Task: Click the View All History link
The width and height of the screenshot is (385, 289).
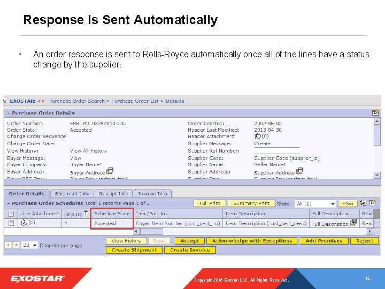Action: pos(88,150)
